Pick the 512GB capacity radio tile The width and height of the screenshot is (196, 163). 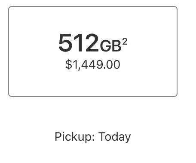(93, 51)
